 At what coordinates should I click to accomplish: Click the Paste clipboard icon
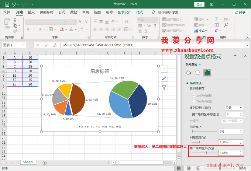pyautogui.click(x=7, y=21)
